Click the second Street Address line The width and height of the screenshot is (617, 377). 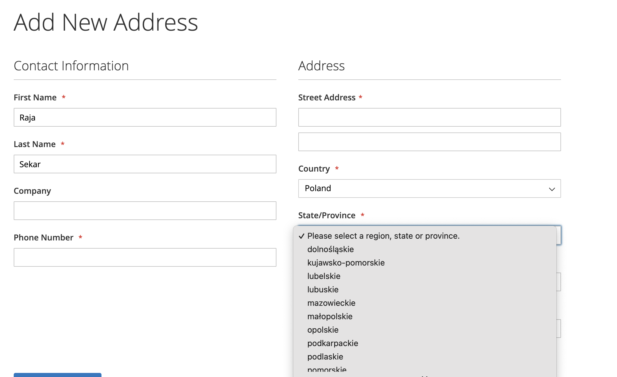(429, 142)
